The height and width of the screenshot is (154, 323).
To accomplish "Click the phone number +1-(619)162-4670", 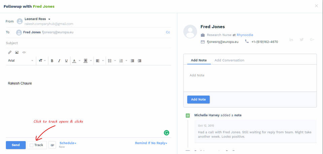I will [x=265, y=42].
